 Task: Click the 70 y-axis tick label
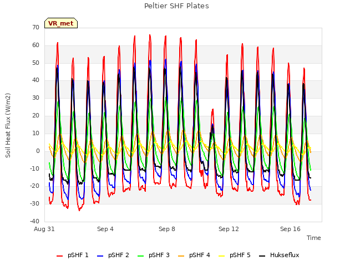click(35, 27)
